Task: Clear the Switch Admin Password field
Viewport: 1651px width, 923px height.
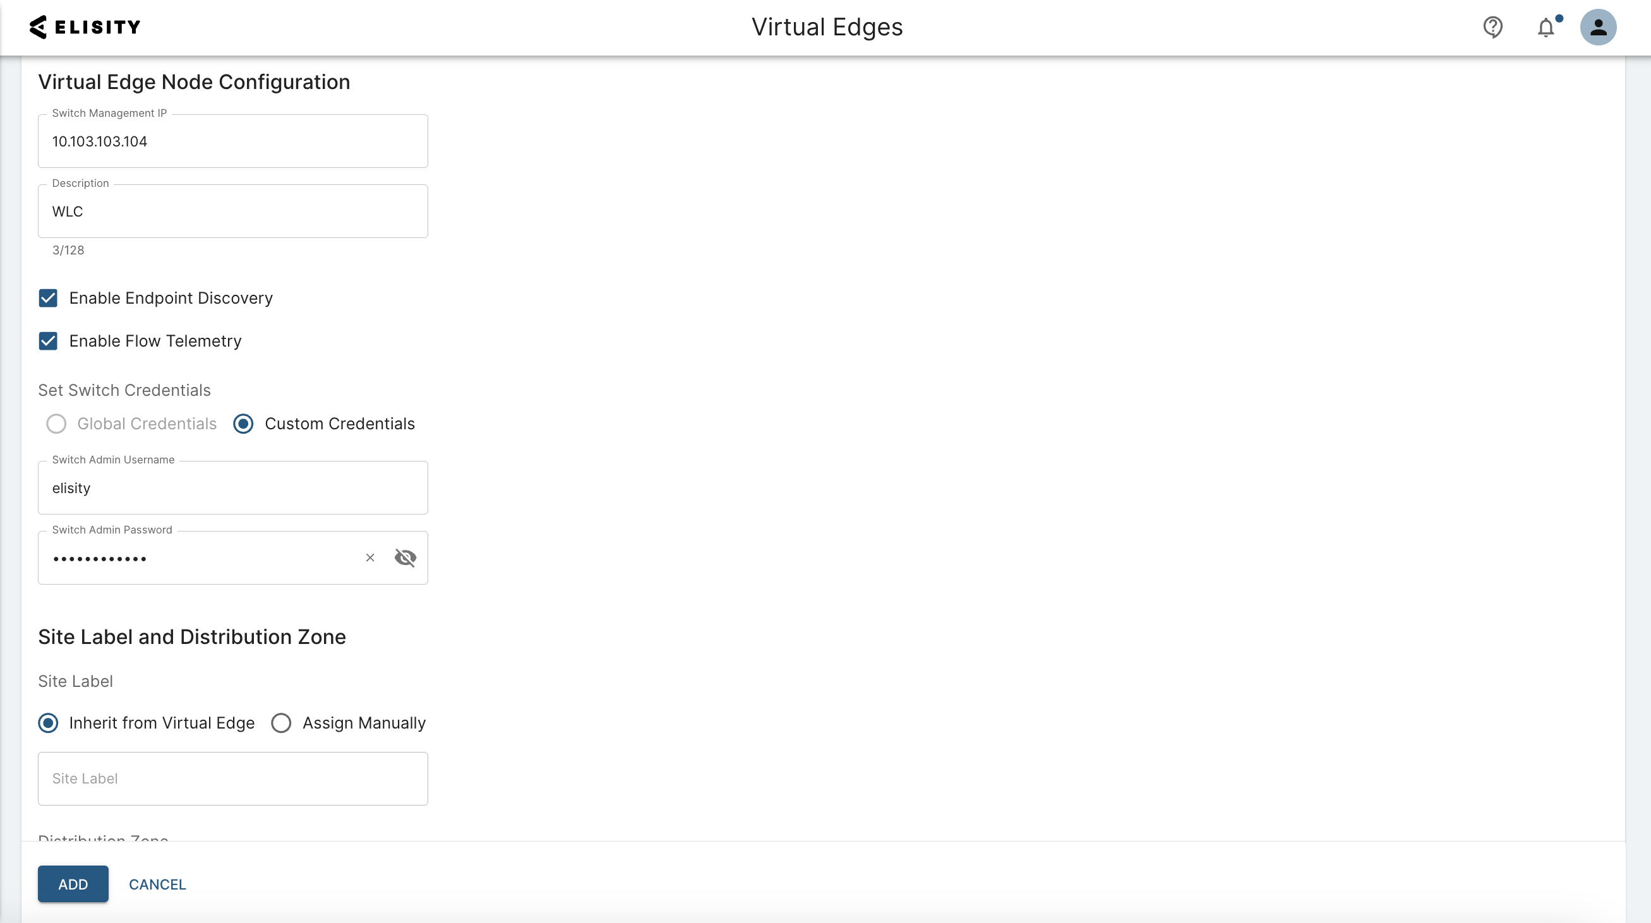Action: 370,558
